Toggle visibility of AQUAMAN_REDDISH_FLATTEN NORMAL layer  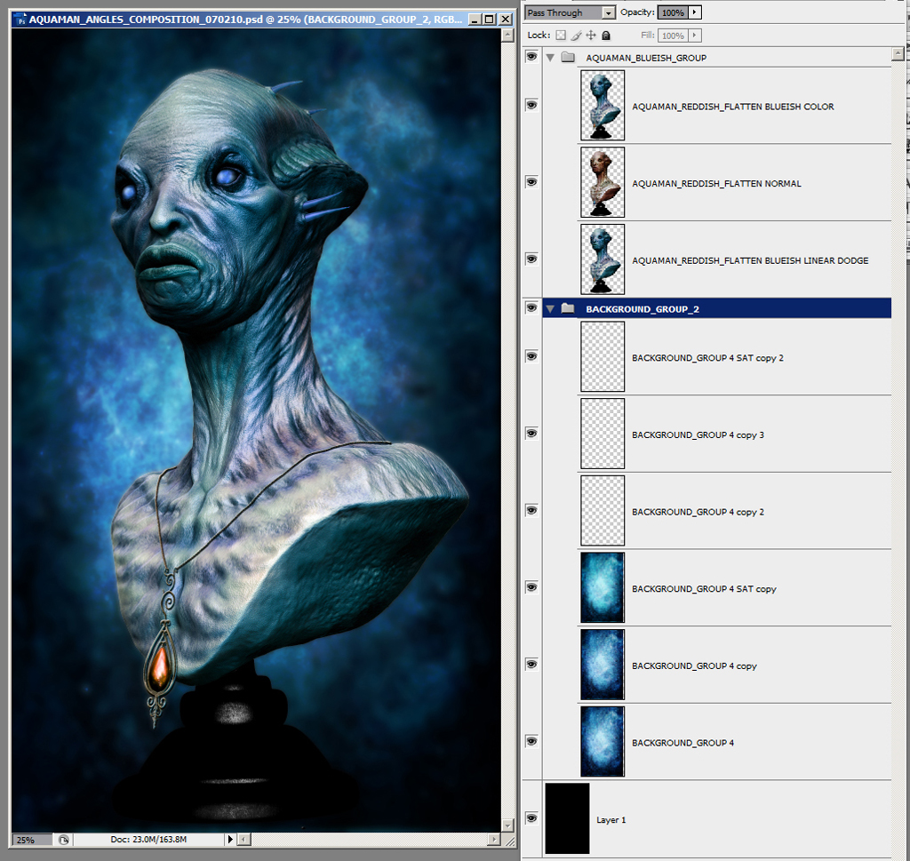pos(531,181)
